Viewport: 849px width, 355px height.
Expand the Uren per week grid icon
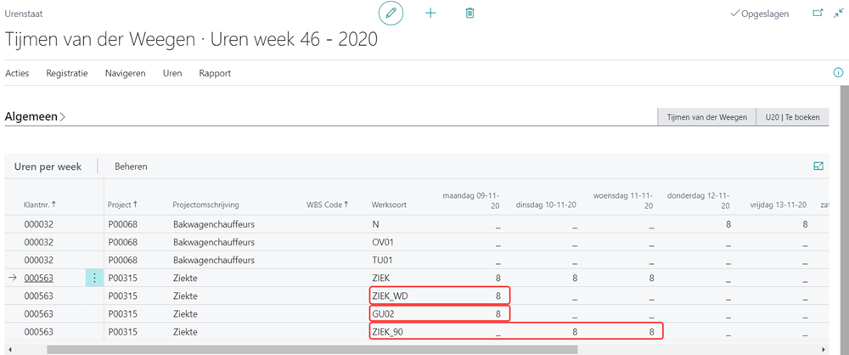pos(818,166)
